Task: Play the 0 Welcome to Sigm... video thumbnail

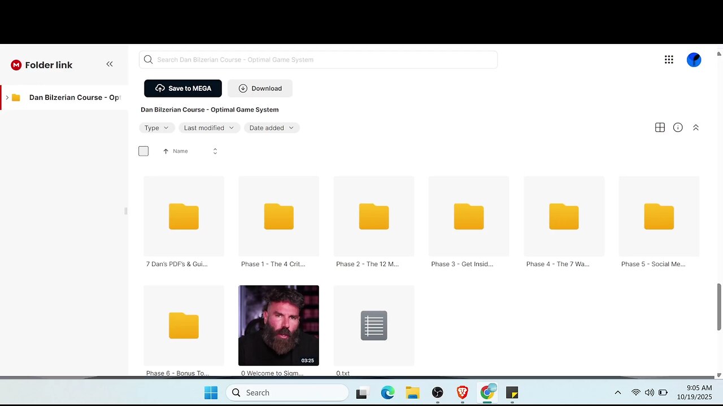Action: [x=278, y=325]
